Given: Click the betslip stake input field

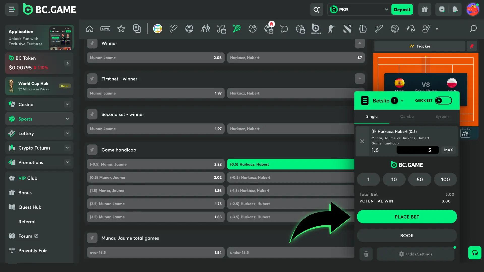Looking at the screenshot, I should click(418, 150).
